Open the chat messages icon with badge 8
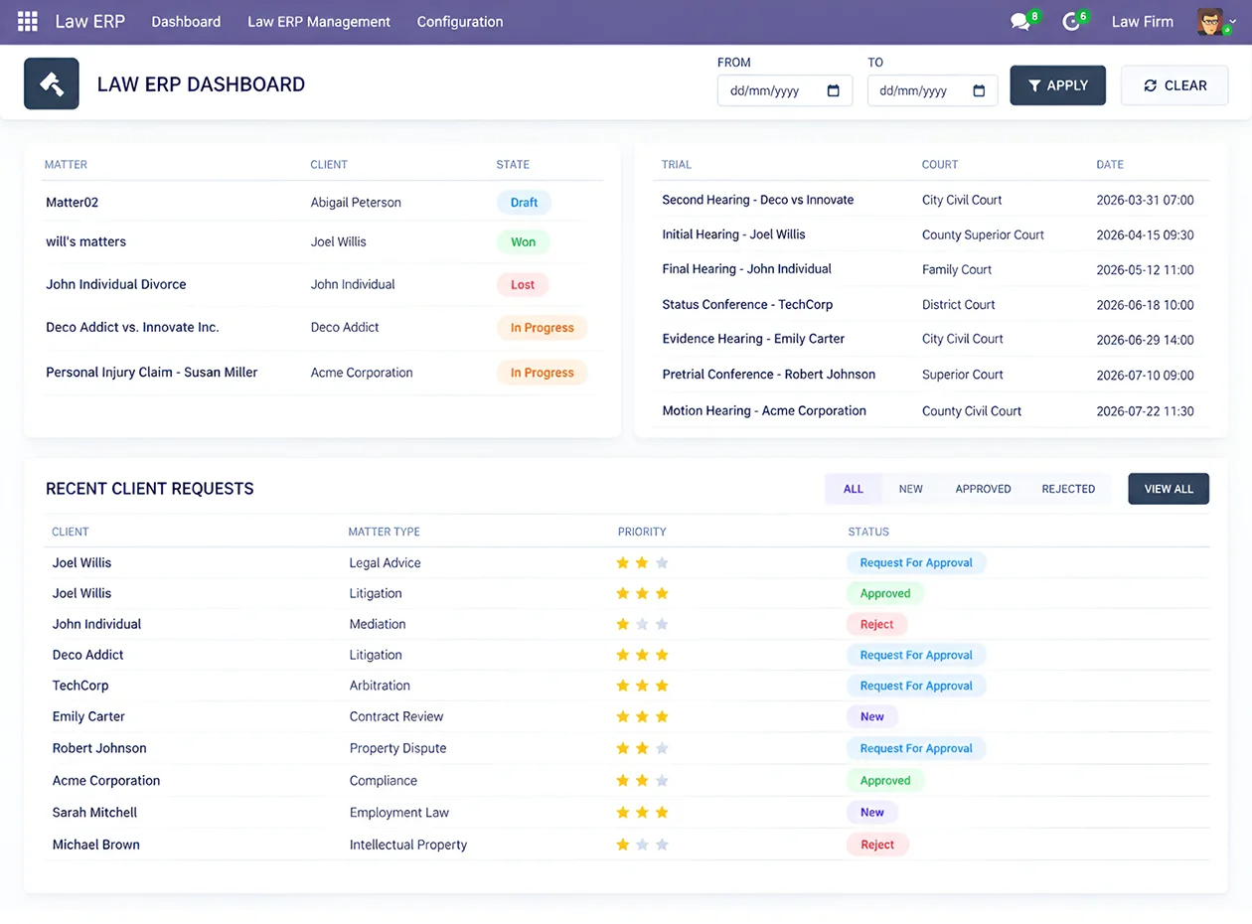This screenshot has height=924, width=1252. pos(1019,22)
